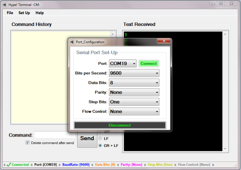
Task: Click BaudRate: [9600] in status bar
Action: [x=76, y=165]
